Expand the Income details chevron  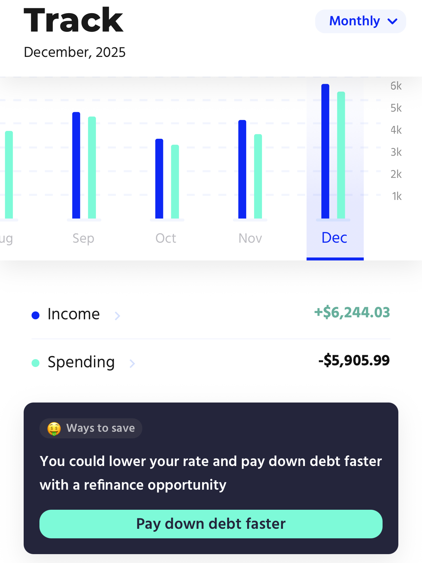point(117,316)
